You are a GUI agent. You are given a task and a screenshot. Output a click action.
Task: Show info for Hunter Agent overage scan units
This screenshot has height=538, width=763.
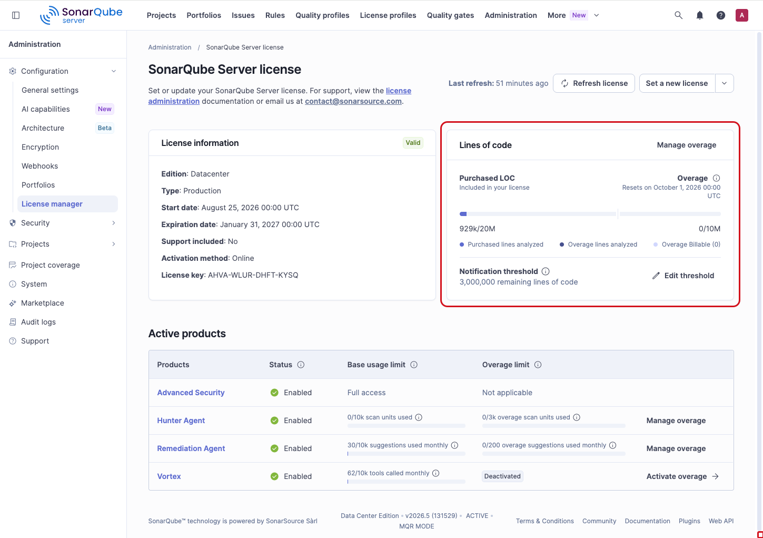[577, 417]
